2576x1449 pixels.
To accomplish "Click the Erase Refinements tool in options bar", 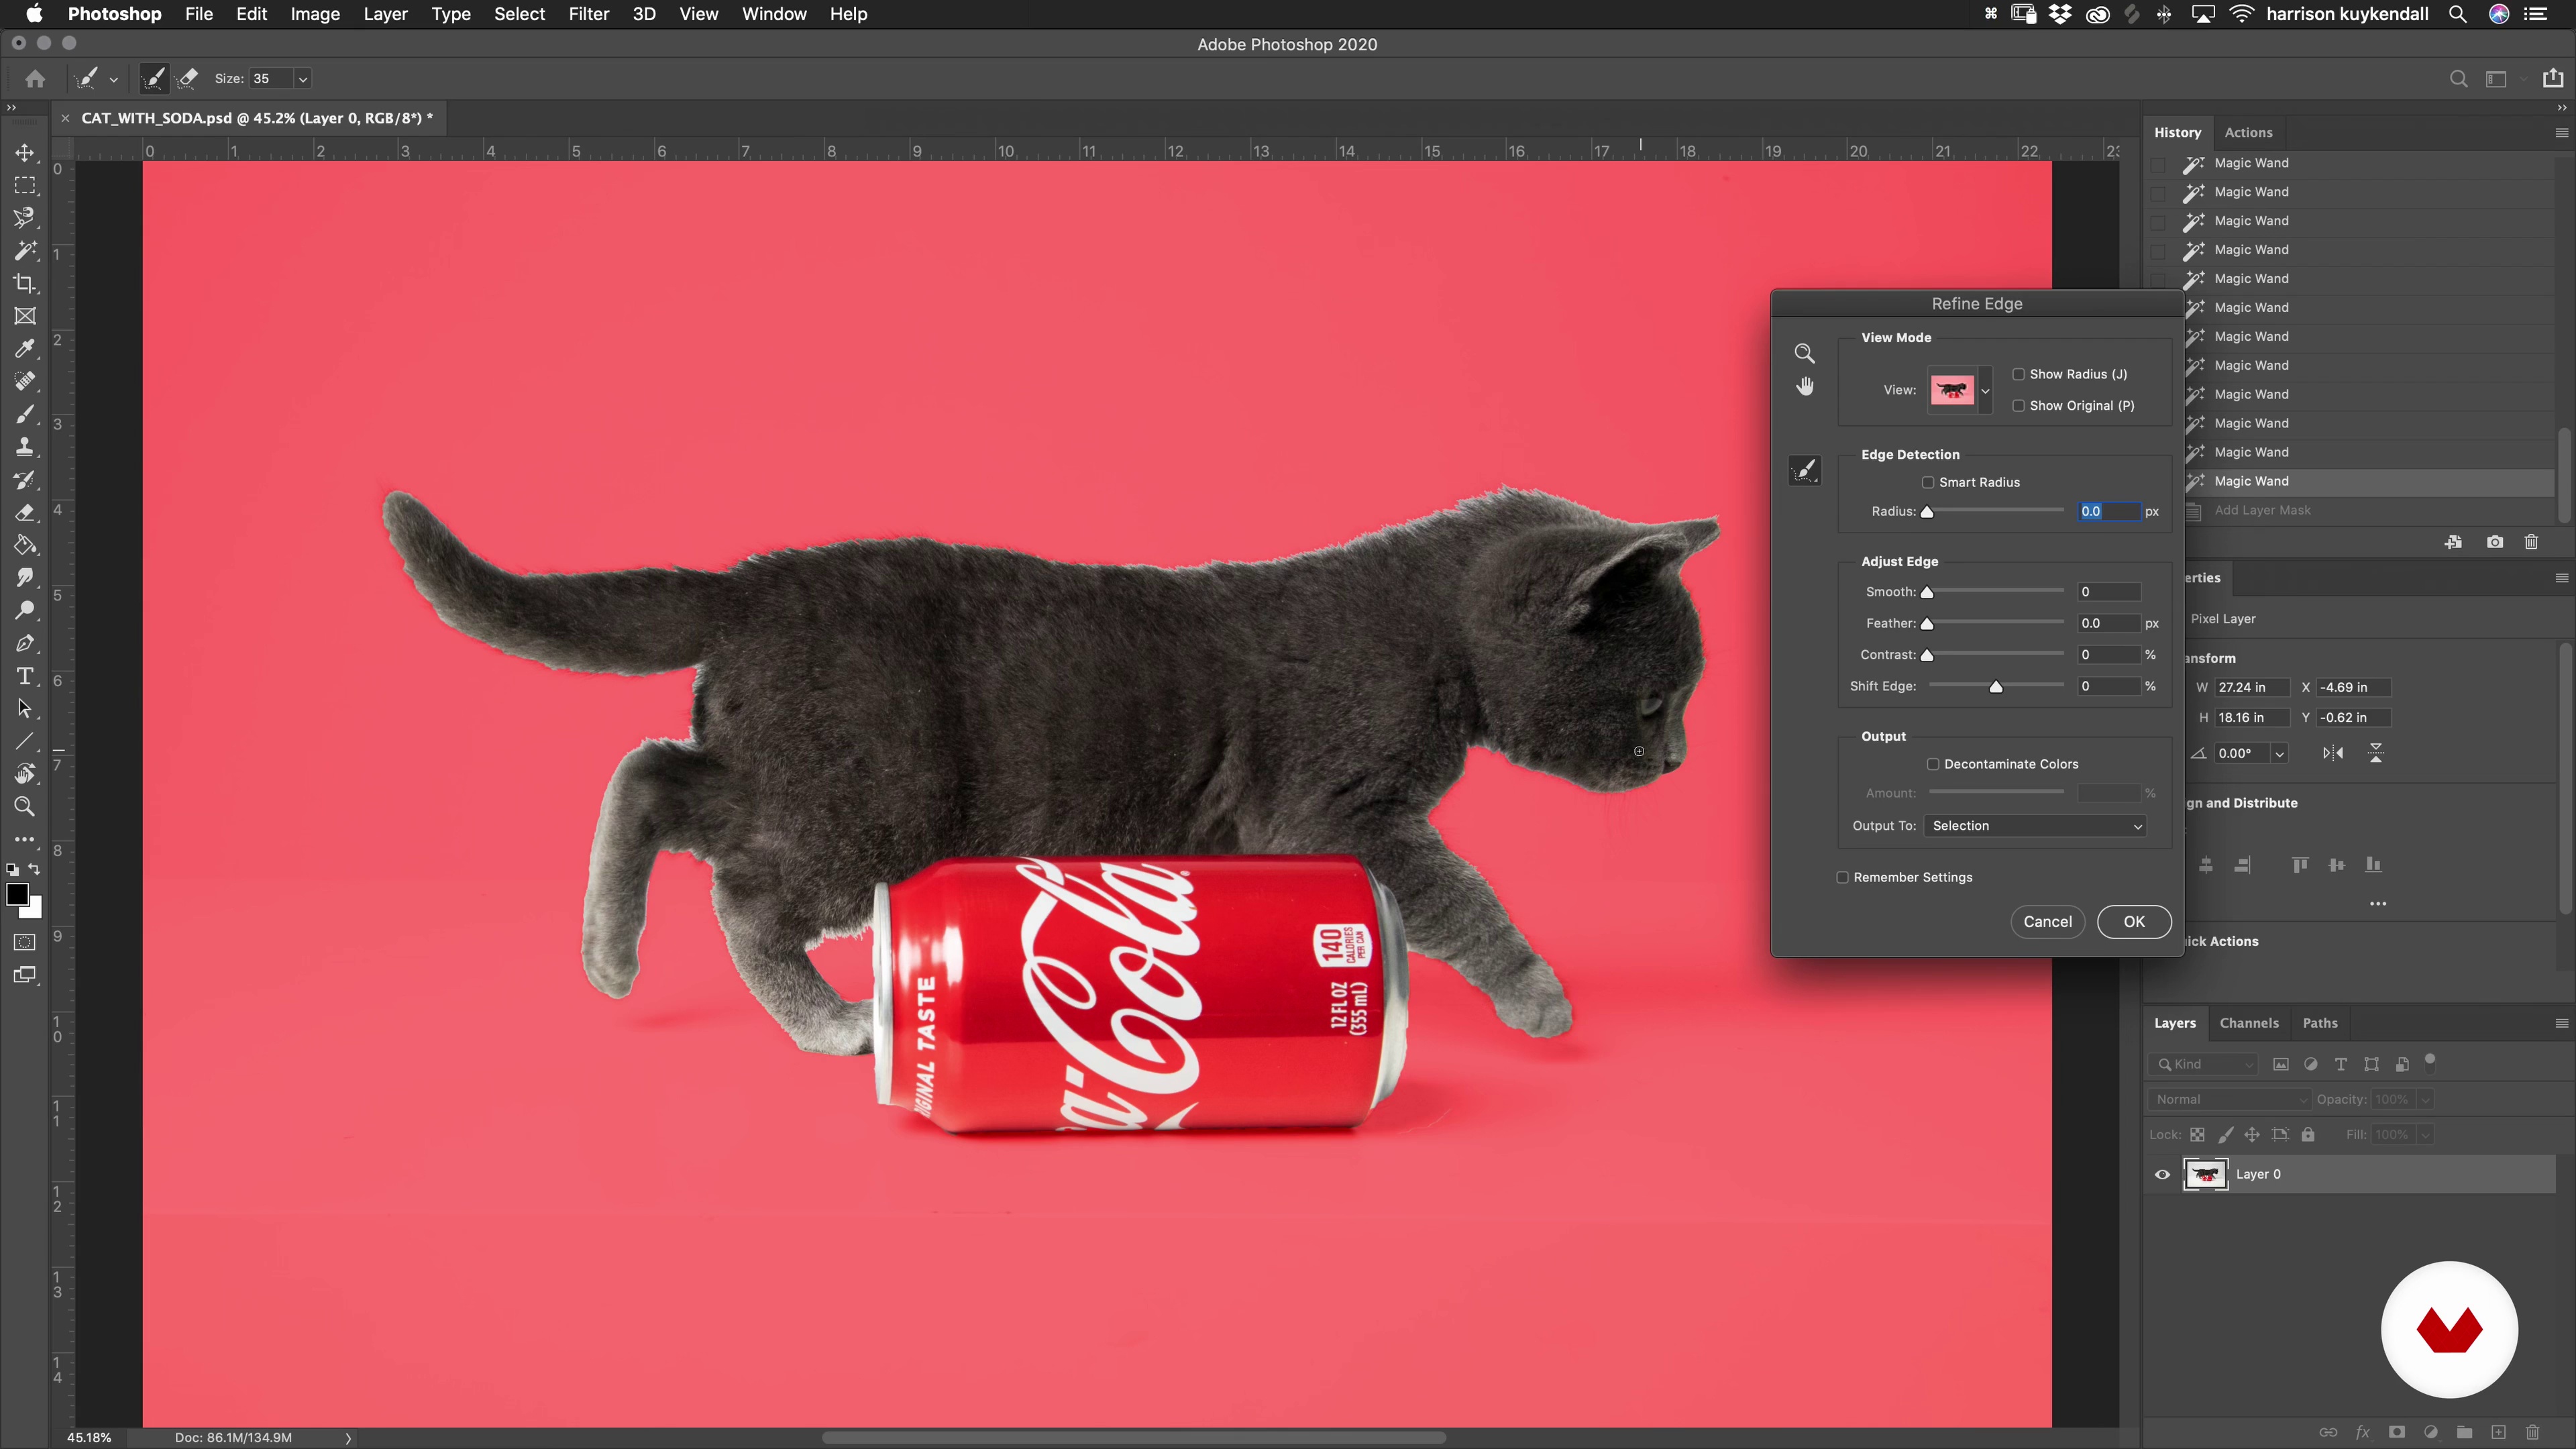I will pos(187,78).
